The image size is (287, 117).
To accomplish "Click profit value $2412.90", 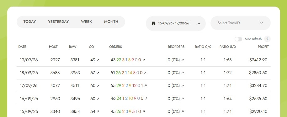I will [258, 60].
